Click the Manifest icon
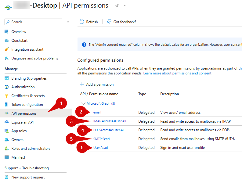 [x=6, y=157]
